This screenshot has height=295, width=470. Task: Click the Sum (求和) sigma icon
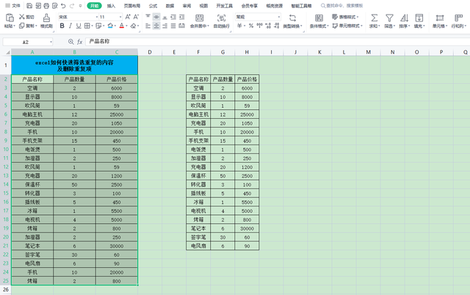click(x=374, y=18)
